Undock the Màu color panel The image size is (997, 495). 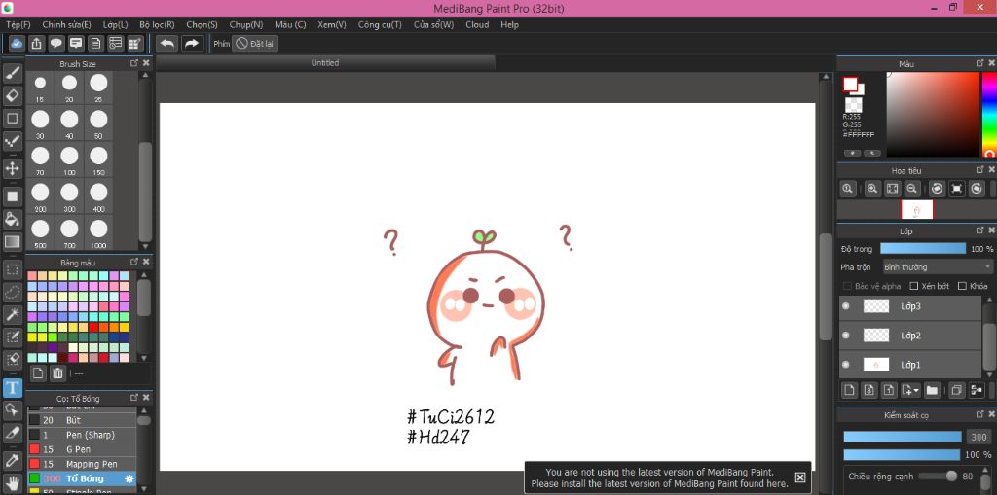979,63
